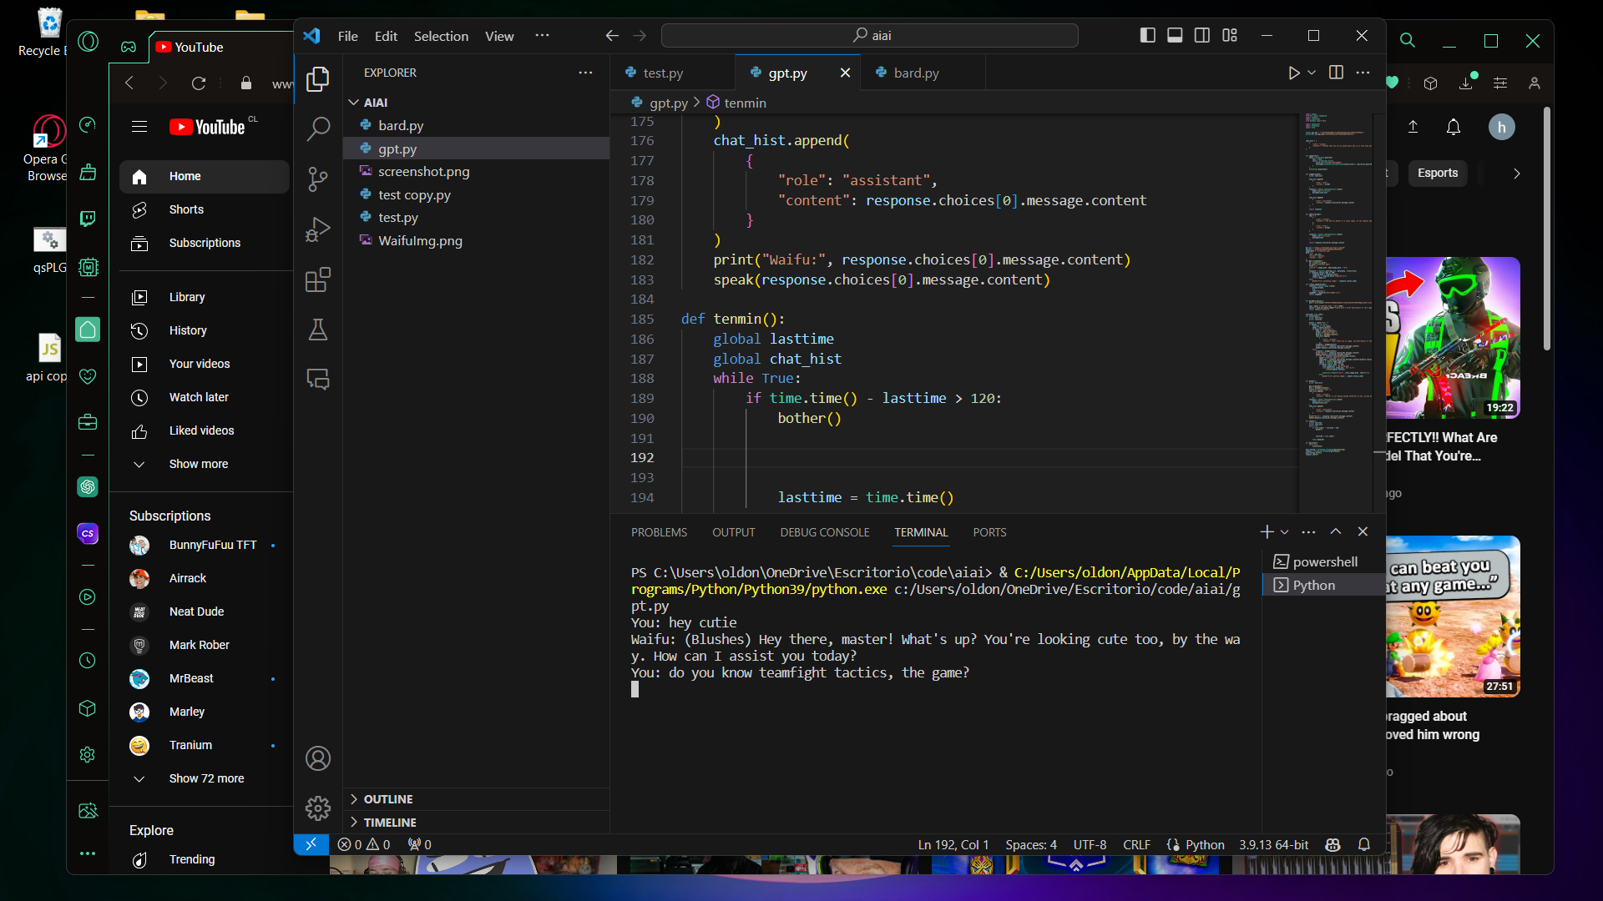Run Python file with play button

pos(1293,73)
